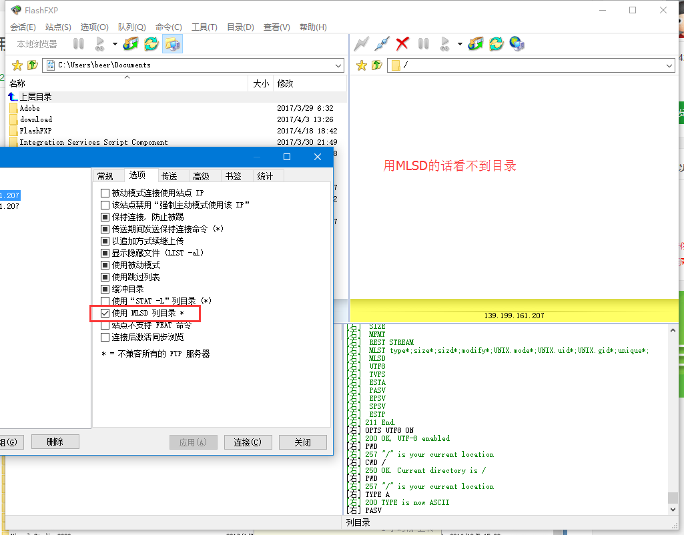Click the local path field C:\Users\beer\Documents

[x=193, y=65]
